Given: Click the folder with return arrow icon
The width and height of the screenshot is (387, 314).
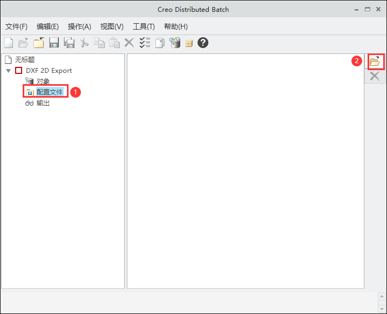Looking at the screenshot, I should tap(39, 43).
